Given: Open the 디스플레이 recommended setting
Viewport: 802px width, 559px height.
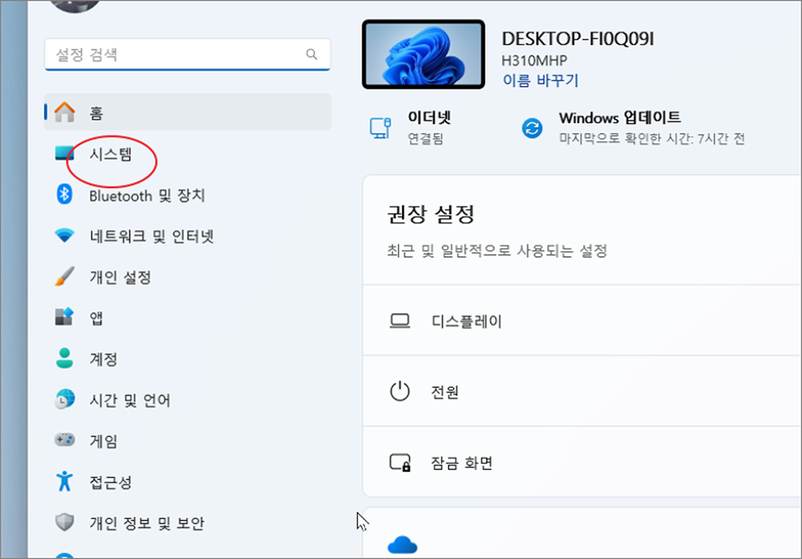Looking at the screenshot, I should click(582, 321).
